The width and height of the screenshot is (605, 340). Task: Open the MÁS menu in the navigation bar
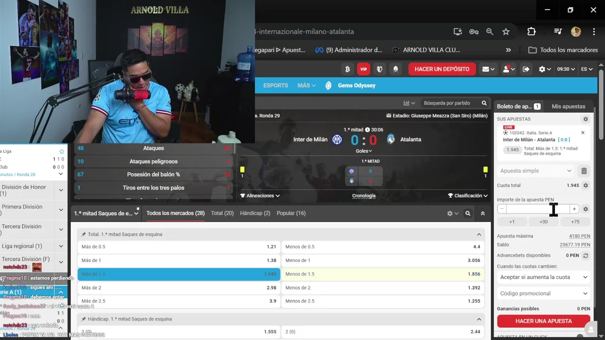(x=306, y=85)
